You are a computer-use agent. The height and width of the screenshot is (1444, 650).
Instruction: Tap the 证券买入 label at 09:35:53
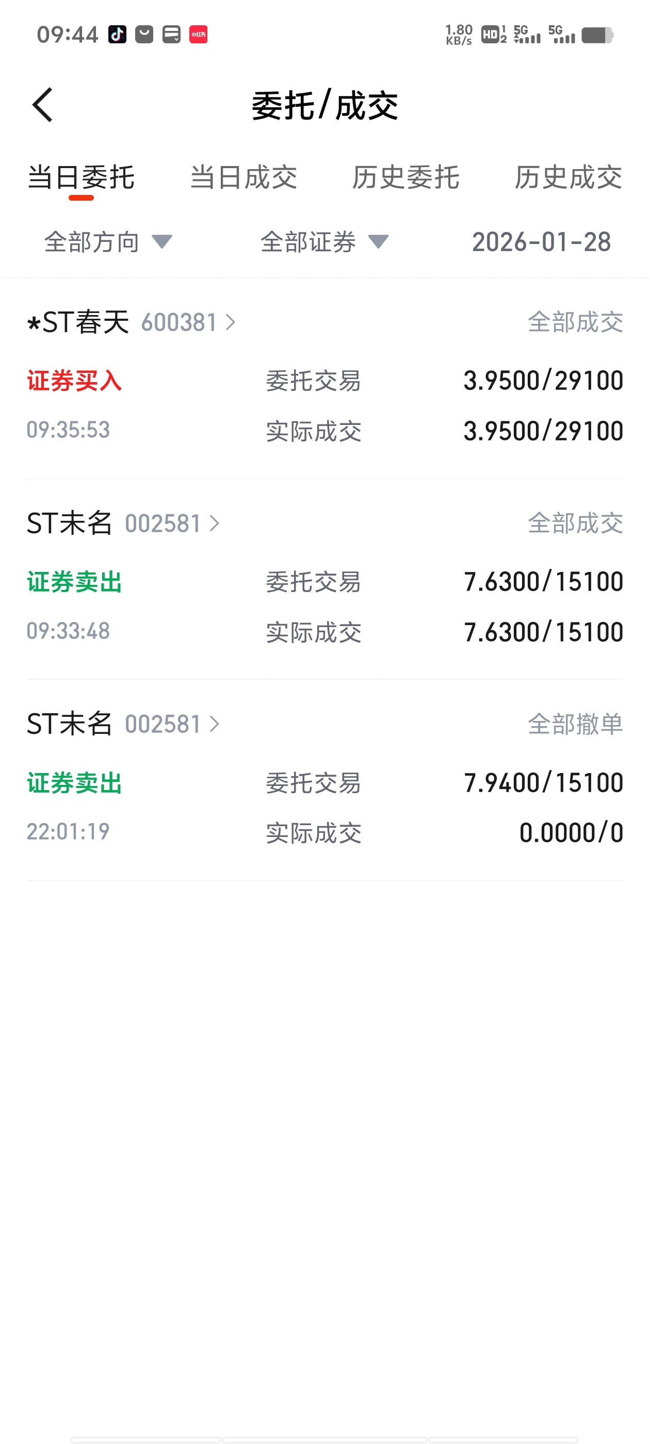(x=75, y=381)
